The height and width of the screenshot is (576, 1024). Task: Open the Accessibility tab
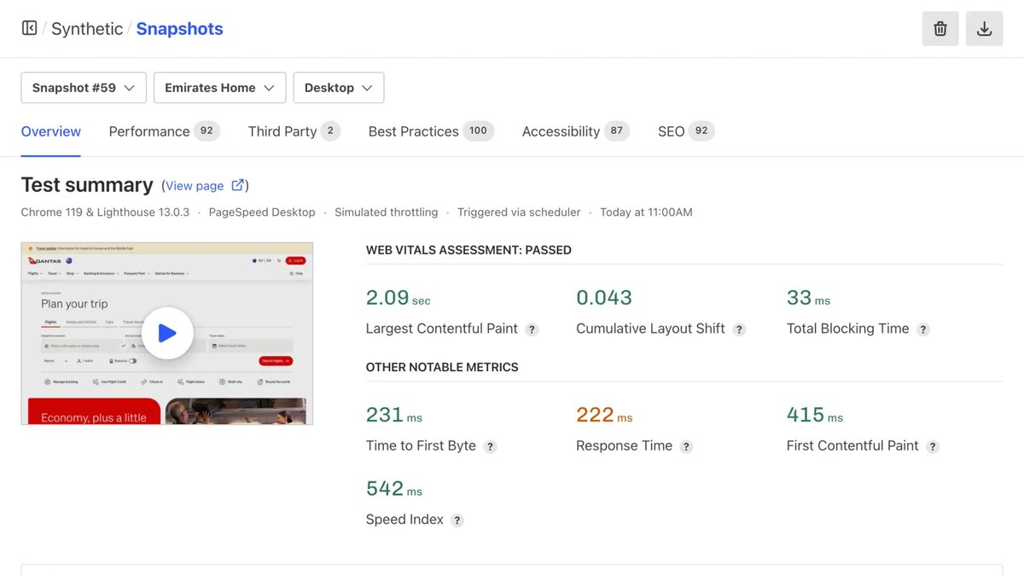[575, 131]
